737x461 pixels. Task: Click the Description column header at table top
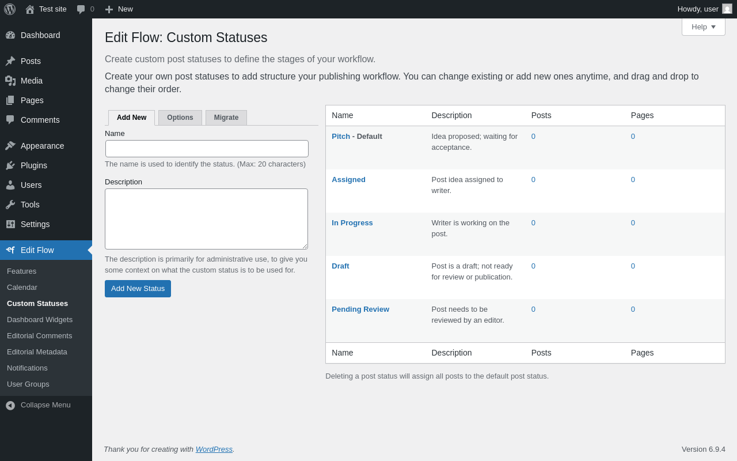(x=451, y=115)
